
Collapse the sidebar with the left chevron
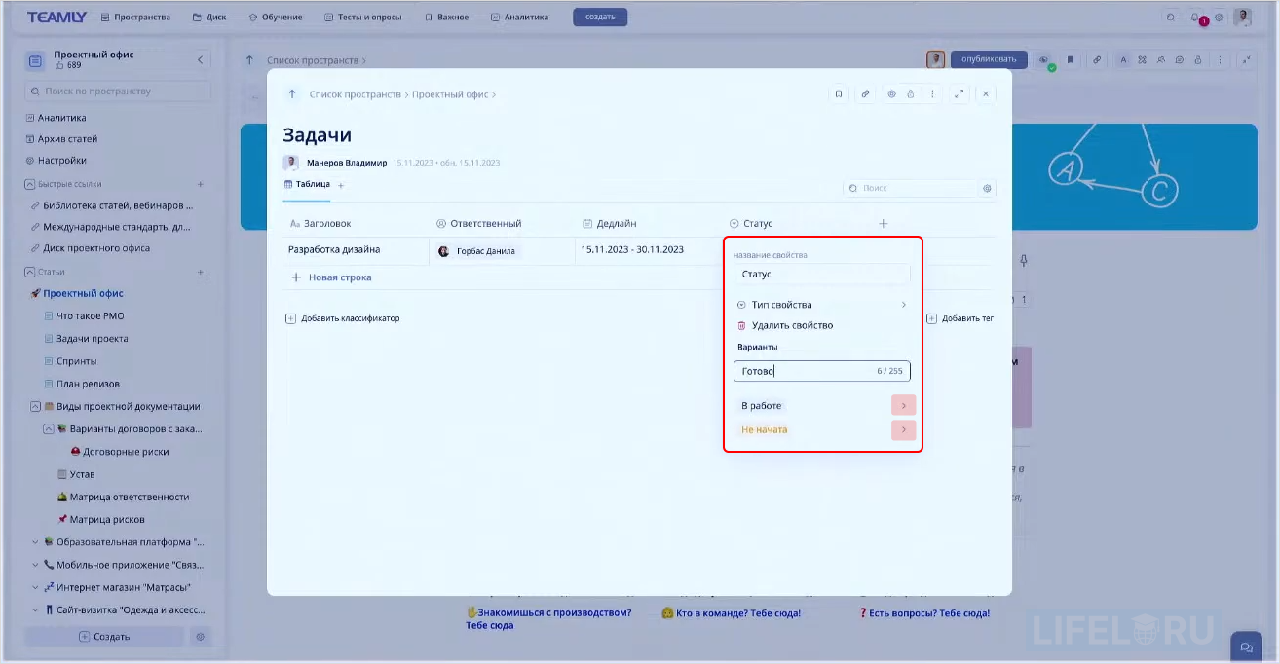pos(201,59)
